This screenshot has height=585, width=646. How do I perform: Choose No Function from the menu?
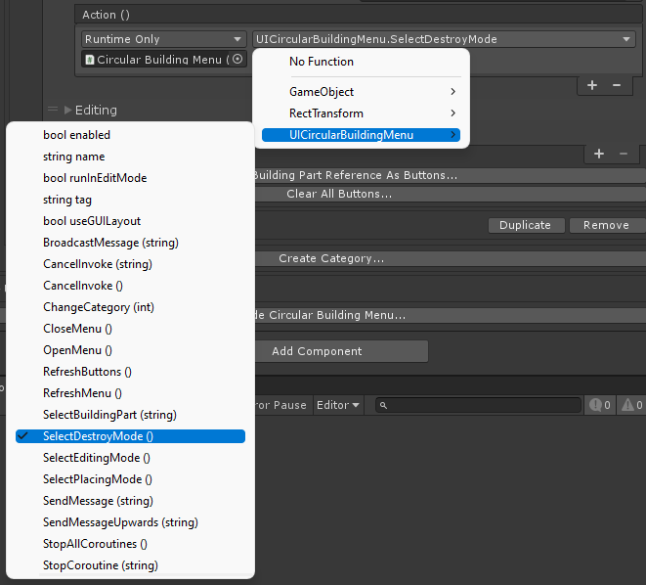tap(322, 62)
